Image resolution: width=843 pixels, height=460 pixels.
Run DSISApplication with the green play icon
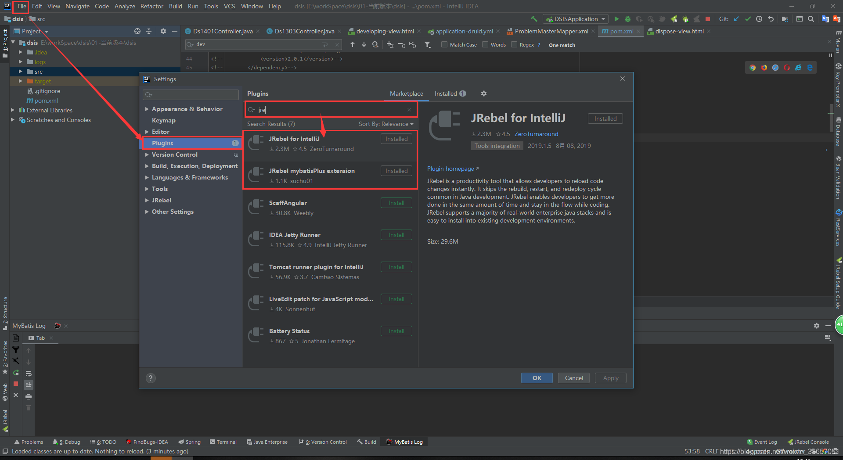pos(616,19)
